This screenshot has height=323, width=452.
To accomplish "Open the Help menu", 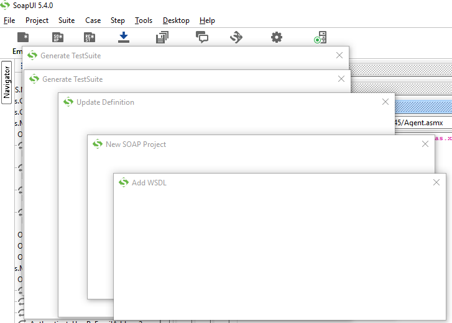I will point(207,20).
